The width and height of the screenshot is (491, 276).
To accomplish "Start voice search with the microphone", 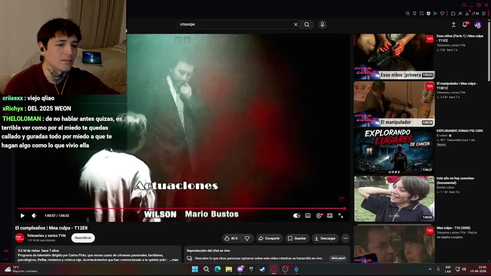I will [x=322, y=25].
